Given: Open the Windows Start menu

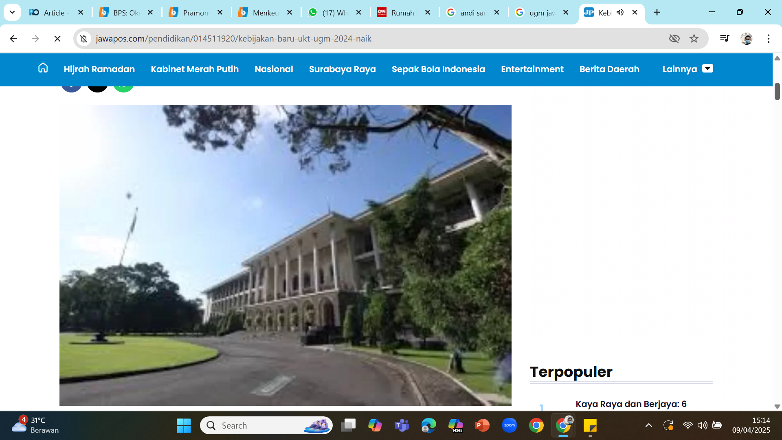Looking at the screenshot, I should point(184,425).
